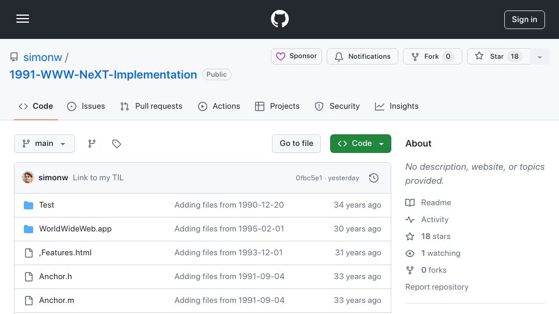Click the WorldWideWeb.app folder icon

(x=29, y=229)
